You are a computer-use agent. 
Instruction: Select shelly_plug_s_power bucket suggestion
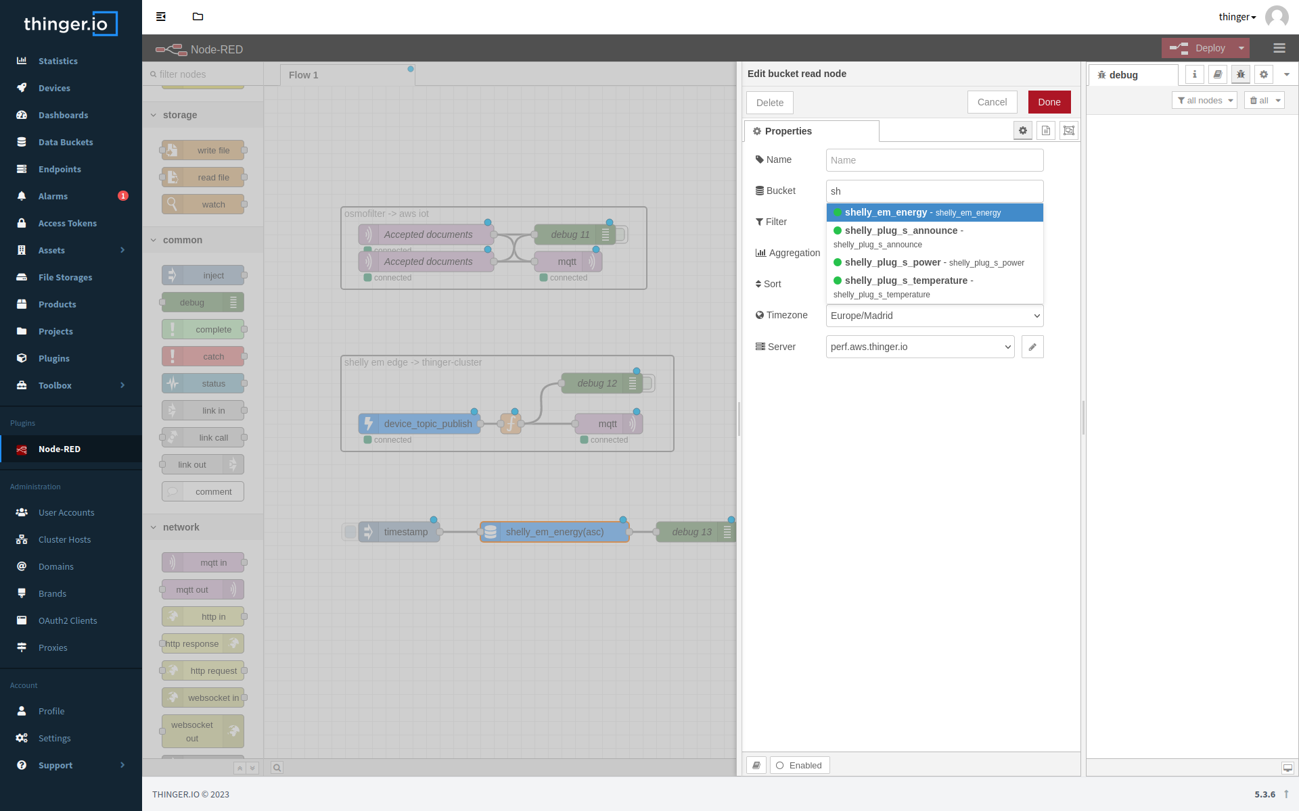pos(934,262)
